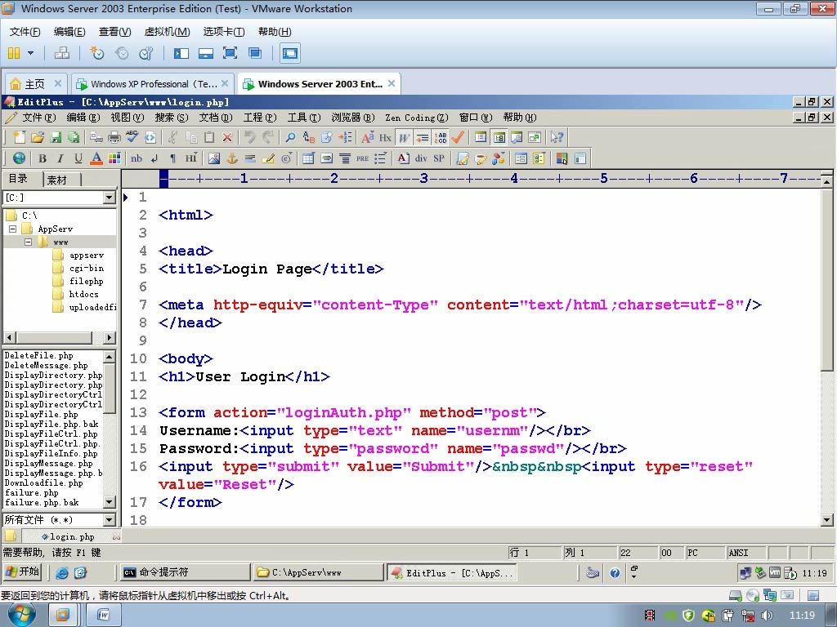Insert paragraph with the ¶ icon
837x627 pixels.
(172, 158)
